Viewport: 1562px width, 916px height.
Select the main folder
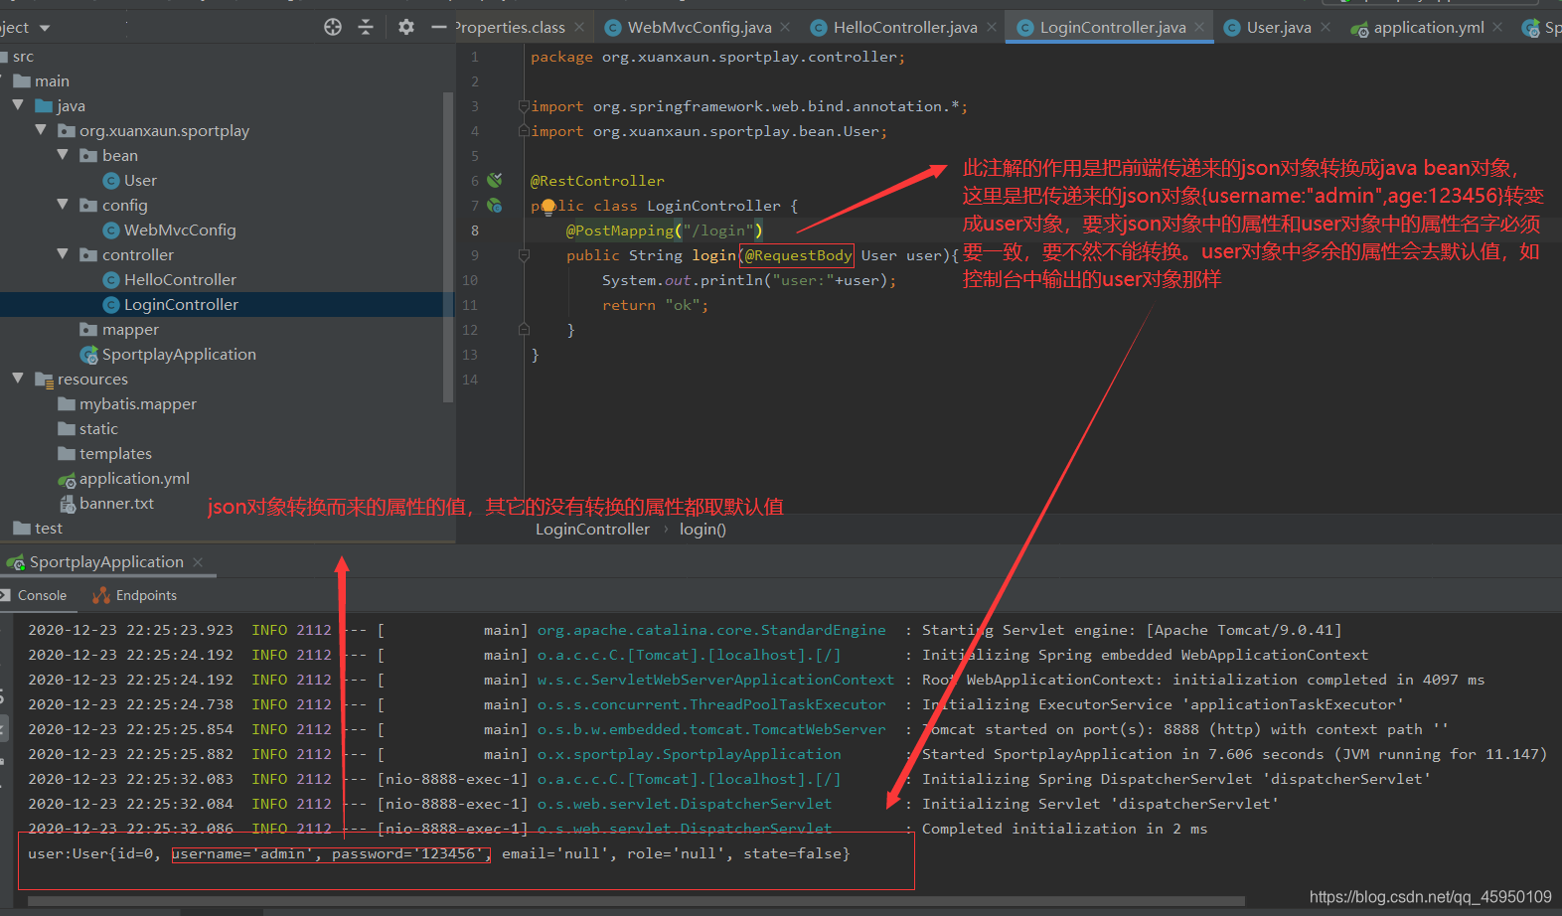[x=52, y=81]
